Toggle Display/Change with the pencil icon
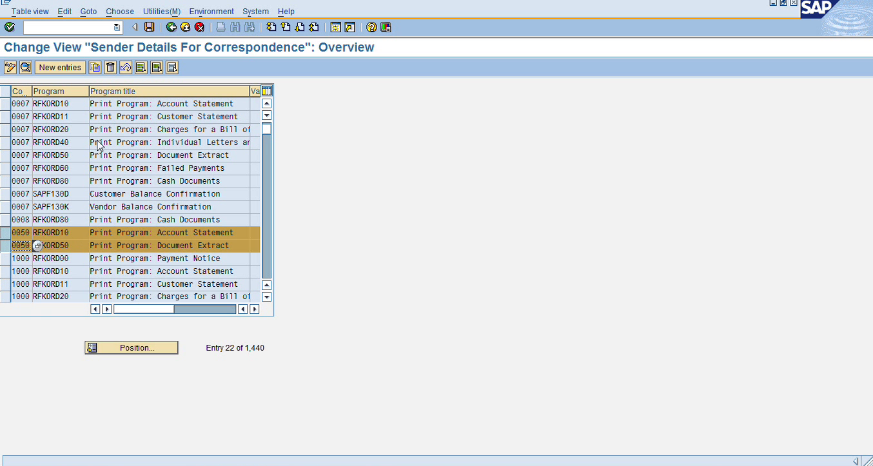Screen dimensions: 873x466 (10, 67)
